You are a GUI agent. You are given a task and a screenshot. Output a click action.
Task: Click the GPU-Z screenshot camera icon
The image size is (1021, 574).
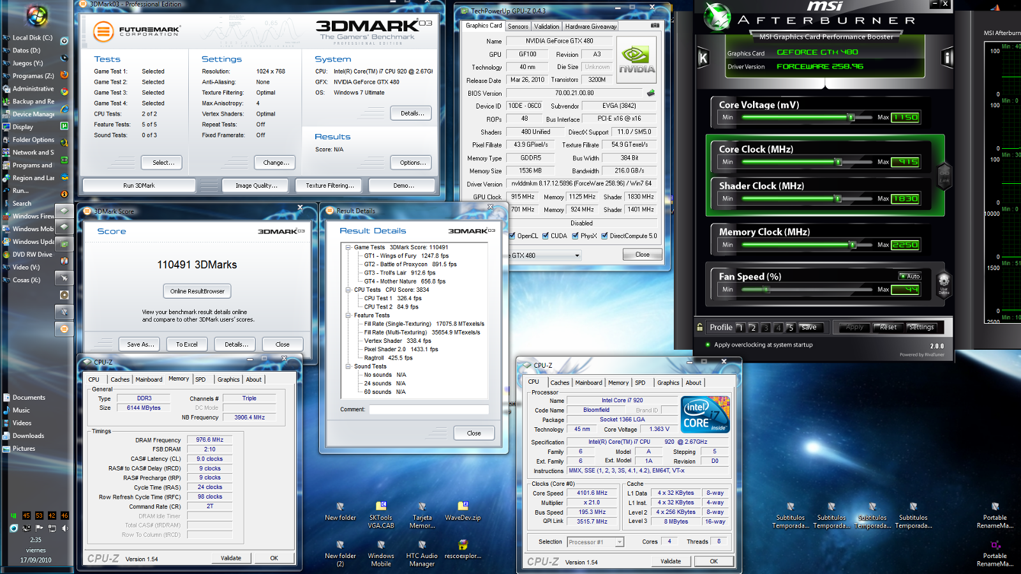tap(655, 26)
